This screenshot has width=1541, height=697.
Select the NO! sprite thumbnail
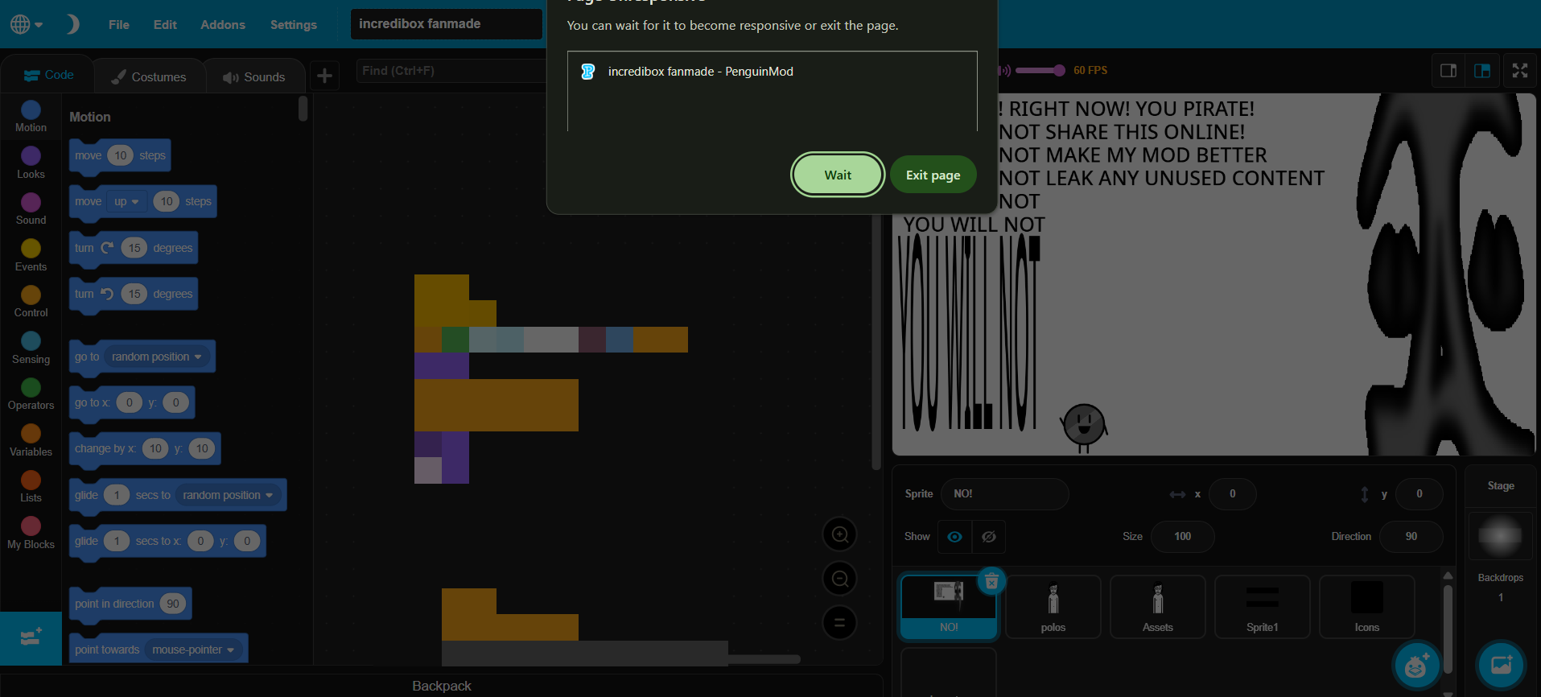[949, 607]
